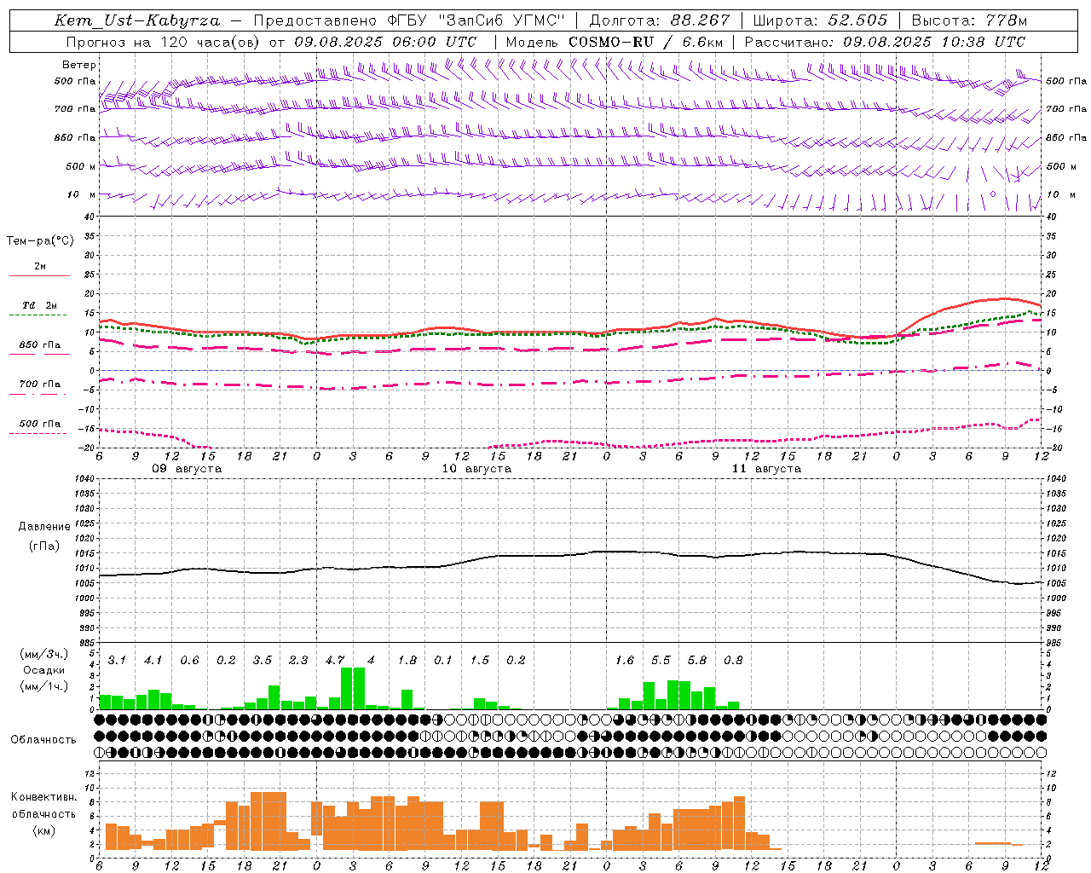Viewport: 1091px width, 873px height.
Task: Click the 1.5 precipitation value
Action: pyautogui.click(x=480, y=661)
